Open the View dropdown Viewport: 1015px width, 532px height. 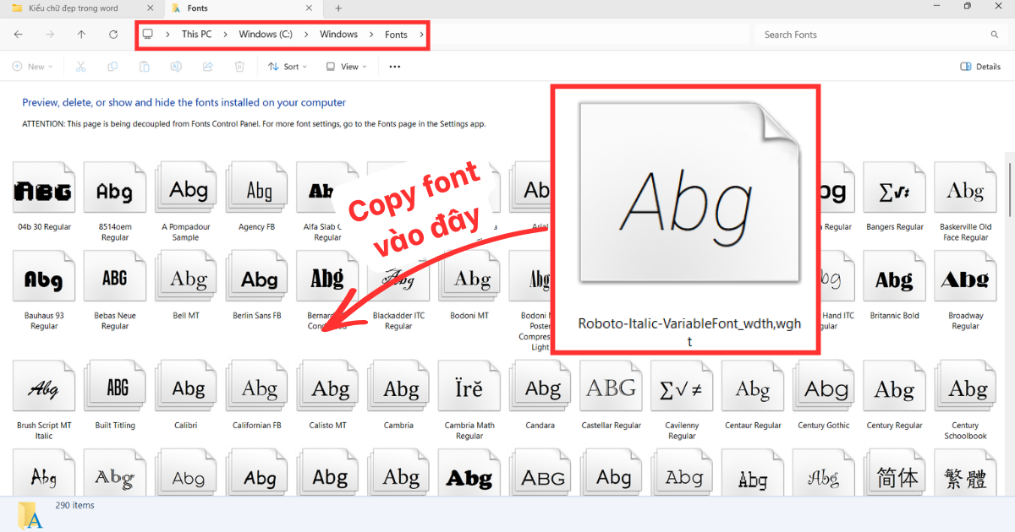coord(346,67)
